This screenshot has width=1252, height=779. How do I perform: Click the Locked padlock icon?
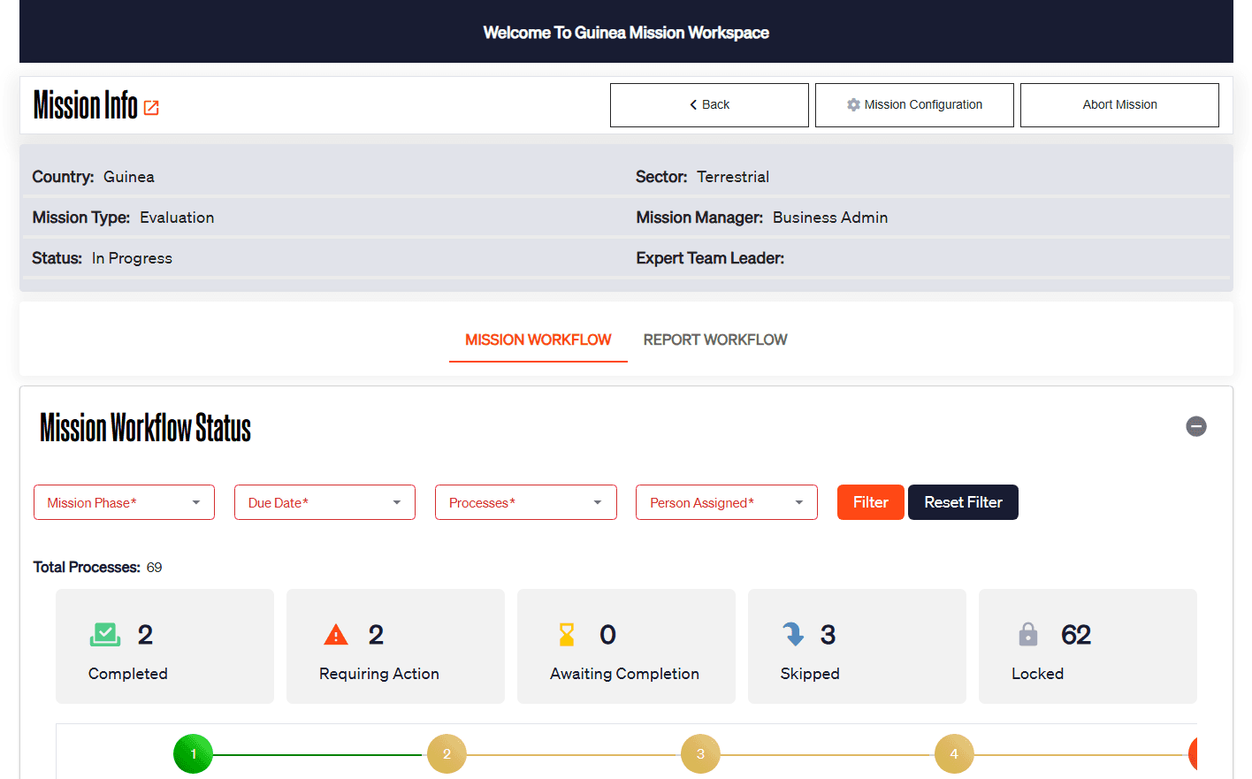1027,634
